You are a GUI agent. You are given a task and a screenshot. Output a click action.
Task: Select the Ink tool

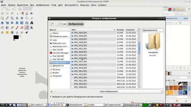[x=32, y=28]
